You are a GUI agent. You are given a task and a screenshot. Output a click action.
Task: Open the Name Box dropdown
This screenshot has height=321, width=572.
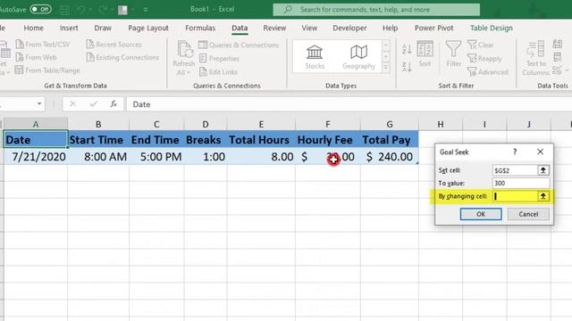click(39, 104)
